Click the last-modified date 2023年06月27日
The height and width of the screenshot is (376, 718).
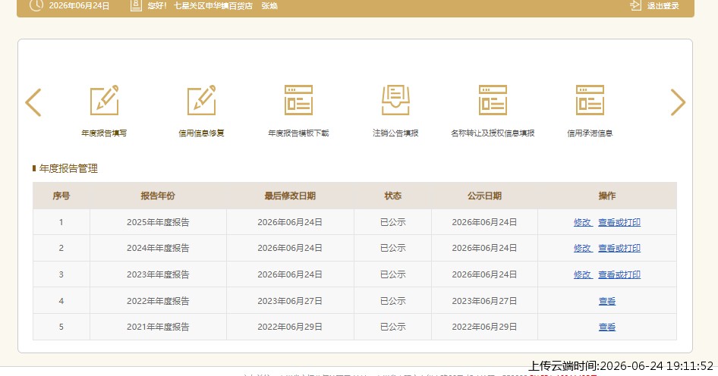[290, 301]
